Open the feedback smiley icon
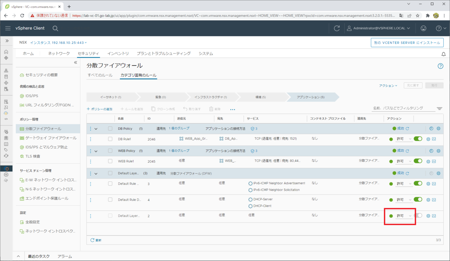 423,28
